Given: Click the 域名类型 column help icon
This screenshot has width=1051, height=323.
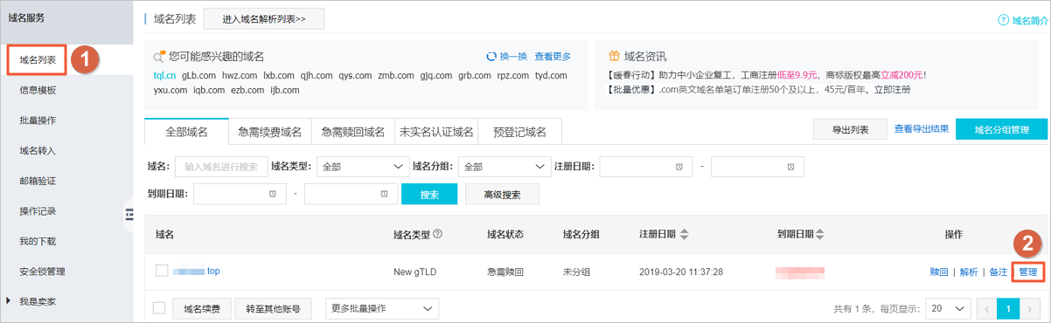Looking at the screenshot, I should 437,234.
